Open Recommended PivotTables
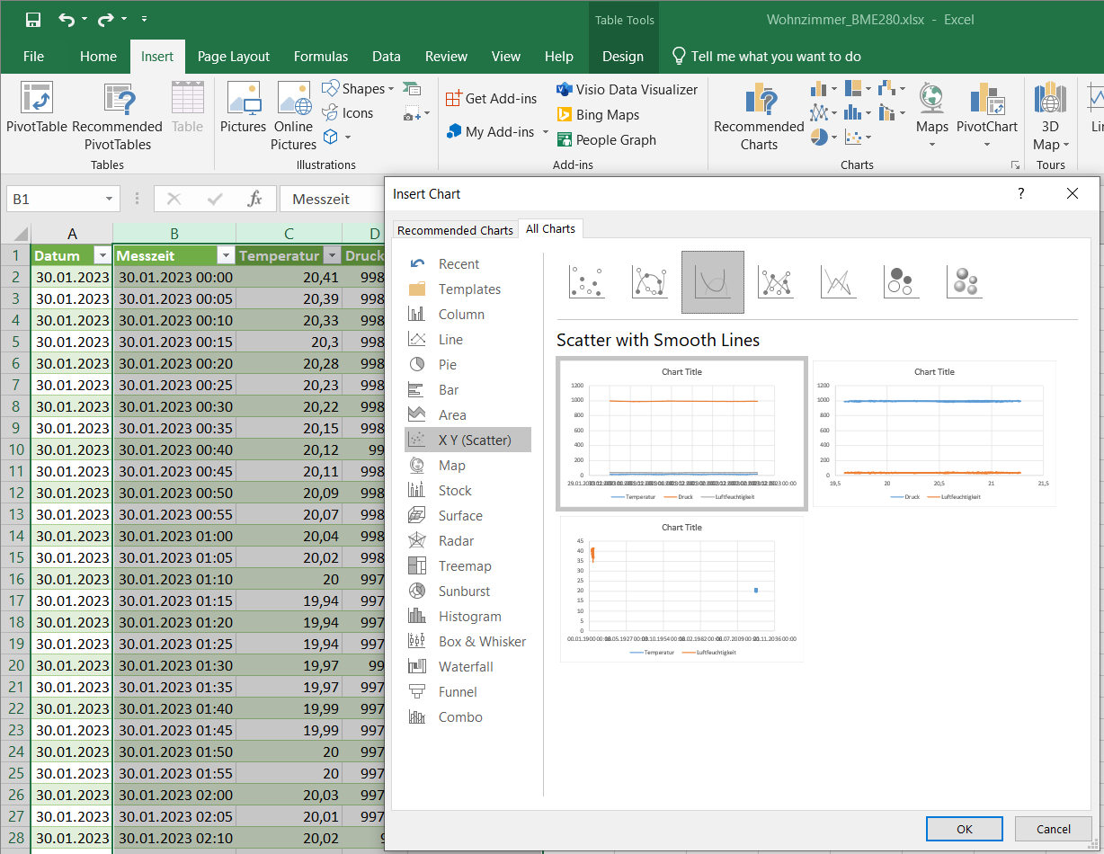Image resolution: width=1104 pixels, height=854 pixels. click(118, 117)
